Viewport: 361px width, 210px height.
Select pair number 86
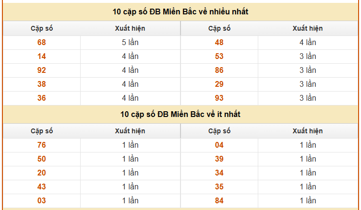tap(219, 70)
